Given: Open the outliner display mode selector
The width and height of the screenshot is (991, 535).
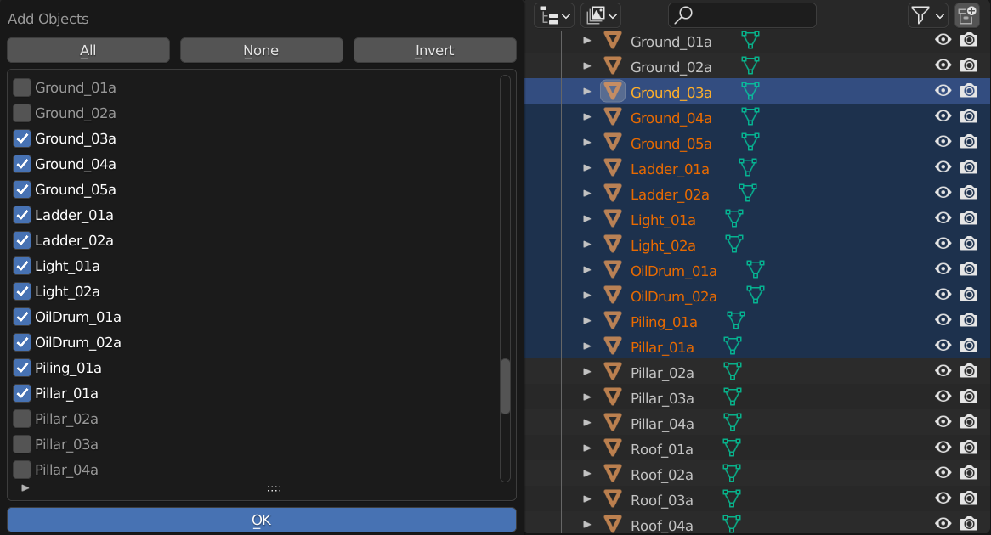Looking at the screenshot, I should [554, 14].
